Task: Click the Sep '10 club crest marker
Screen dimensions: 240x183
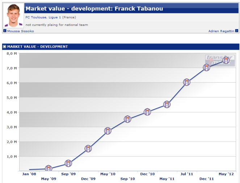Action: point(127,119)
